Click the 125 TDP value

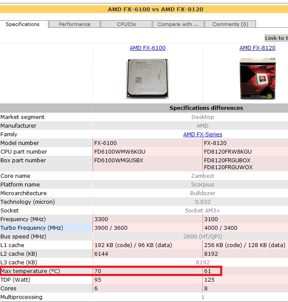[x=209, y=280]
